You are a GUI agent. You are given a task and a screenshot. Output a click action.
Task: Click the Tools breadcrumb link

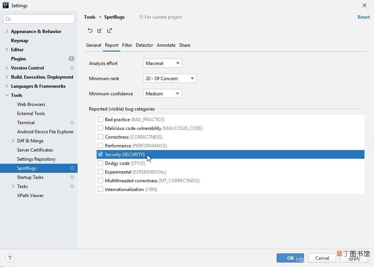click(89, 17)
